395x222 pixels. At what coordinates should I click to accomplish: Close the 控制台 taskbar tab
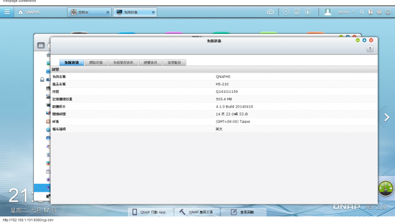[x=108, y=12]
